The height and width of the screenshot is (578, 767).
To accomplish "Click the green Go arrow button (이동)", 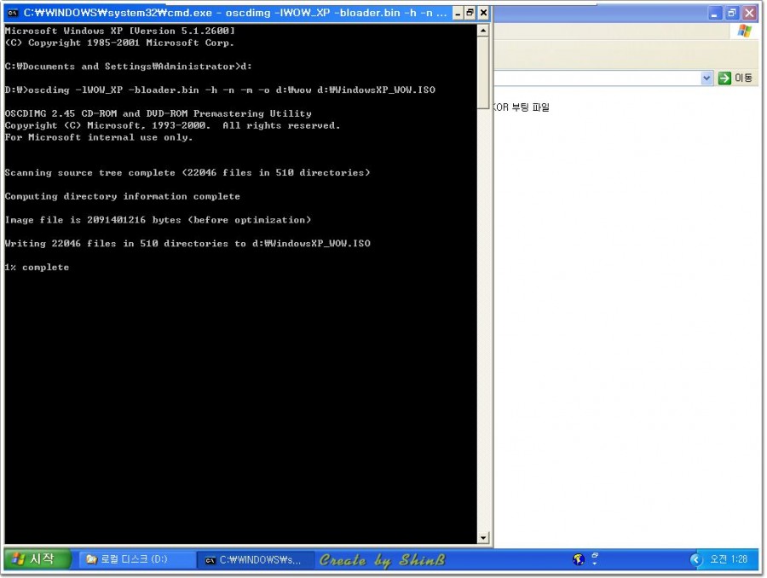I will [x=724, y=78].
